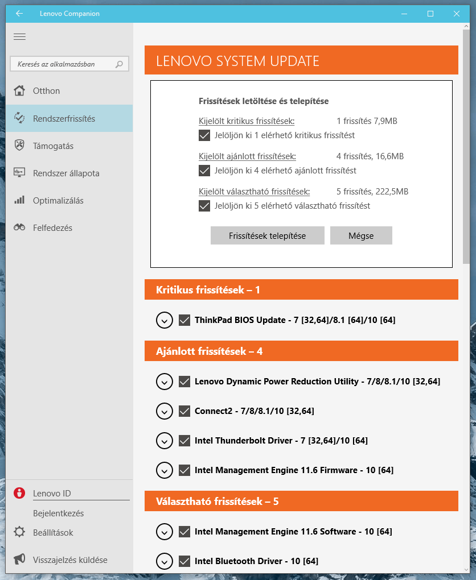Deselect Lenovo Dynamic Power Reduction Utility checkbox
476x580 pixels.
click(184, 382)
